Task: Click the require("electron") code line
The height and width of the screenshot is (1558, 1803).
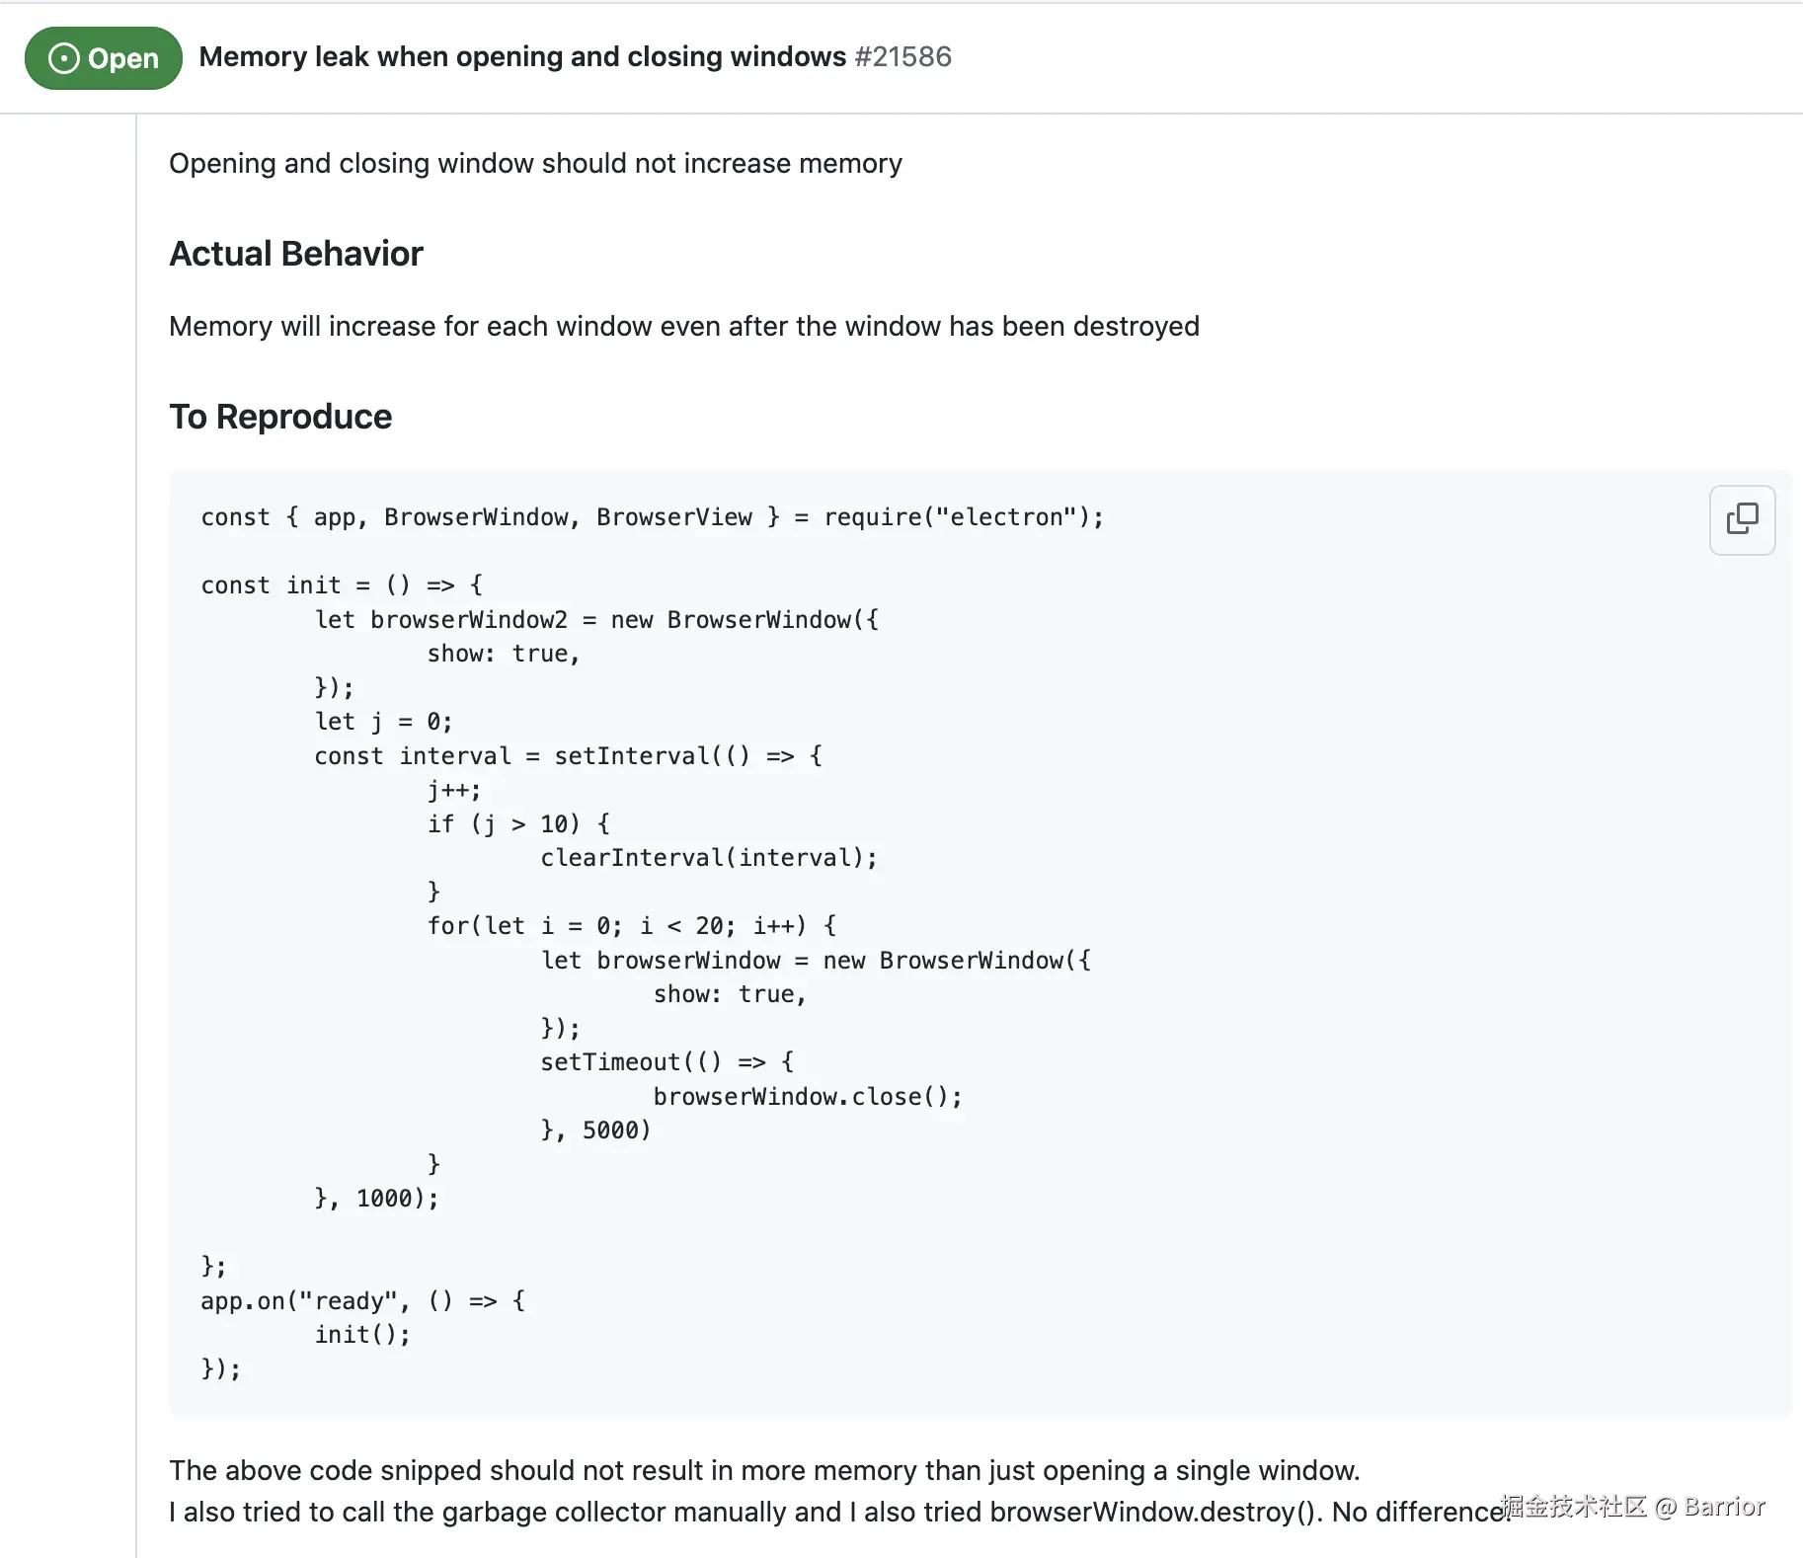Action: pyautogui.click(x=652, y=517)
